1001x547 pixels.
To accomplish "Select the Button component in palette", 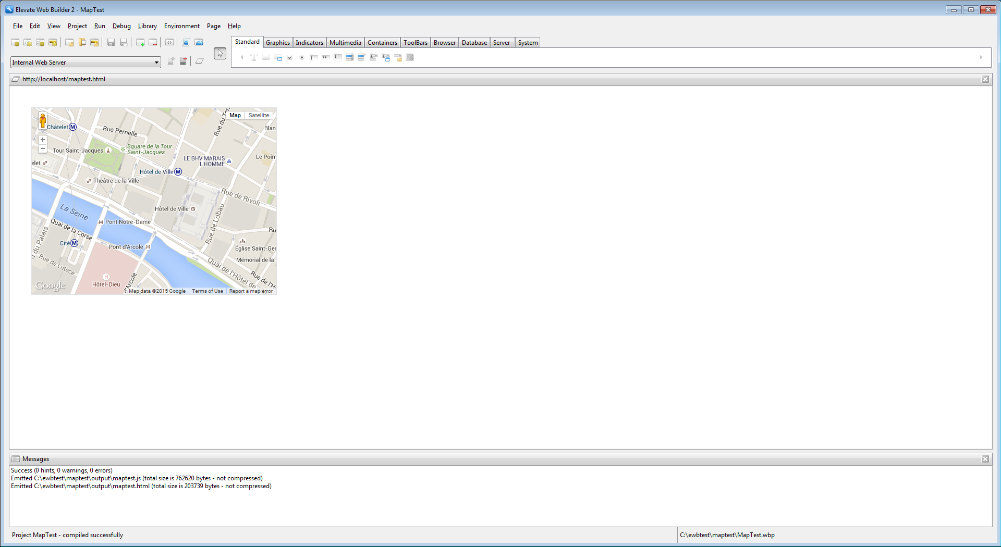I will pos(266,58).
